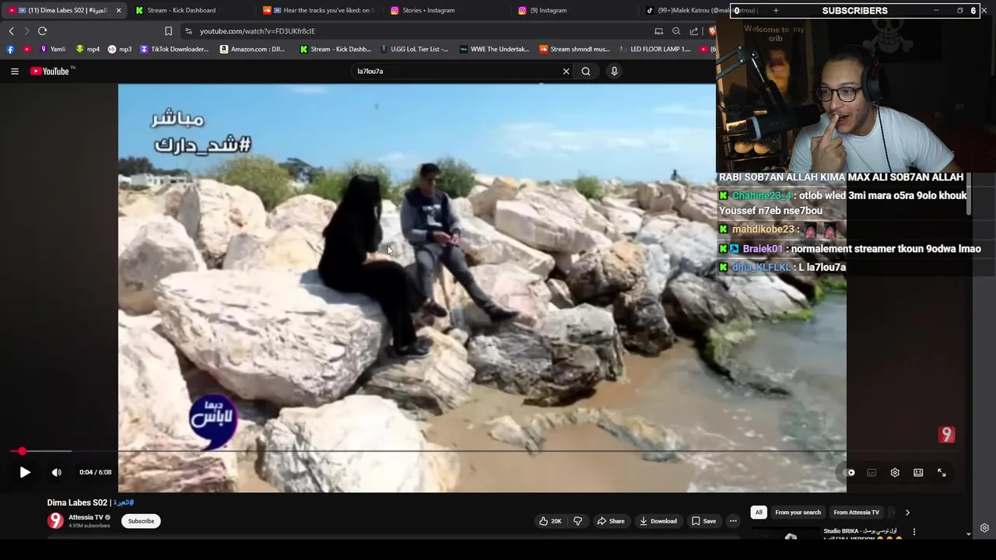Cast media icon in address bar
Image resolution: width=996 pixels, height=560 pixels.
click(x=658, y=31)
